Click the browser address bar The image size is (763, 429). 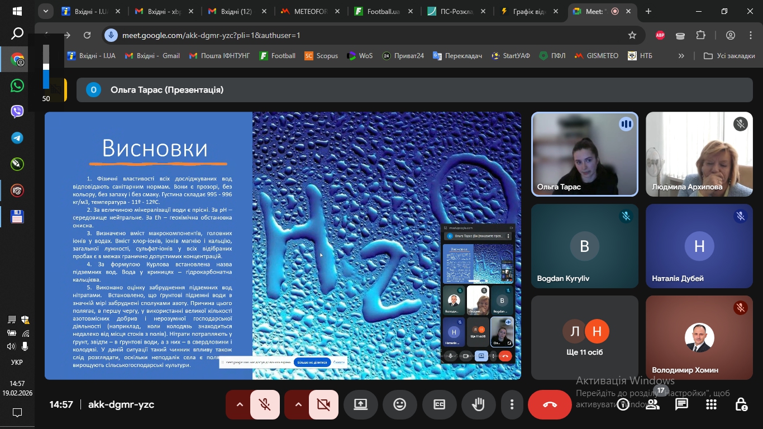223,34
